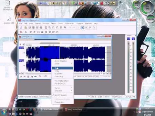
Task: Open the Effects menu
Action: [53, 24]
